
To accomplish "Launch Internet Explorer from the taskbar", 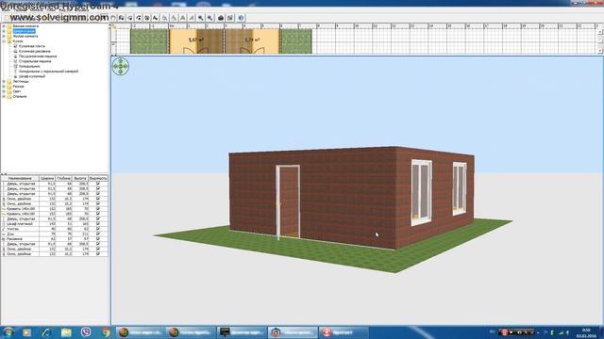I will 46,332.
